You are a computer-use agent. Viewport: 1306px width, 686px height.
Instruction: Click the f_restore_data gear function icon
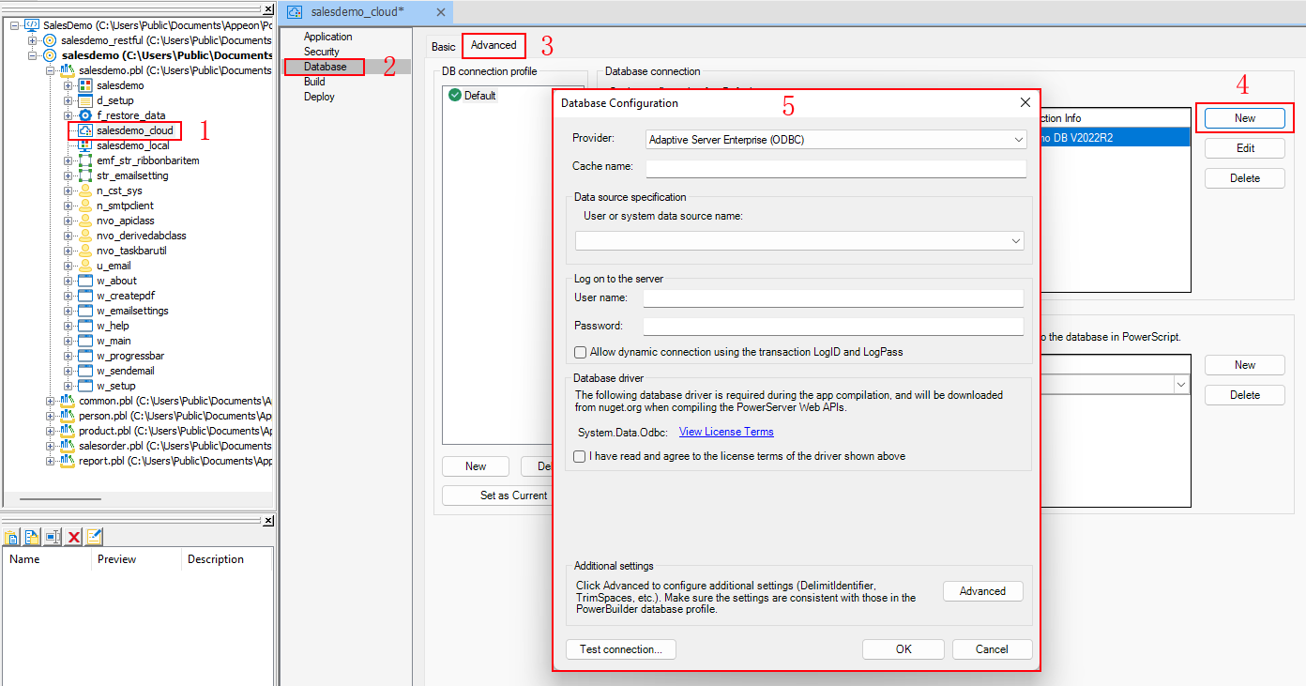coord(85,115)
